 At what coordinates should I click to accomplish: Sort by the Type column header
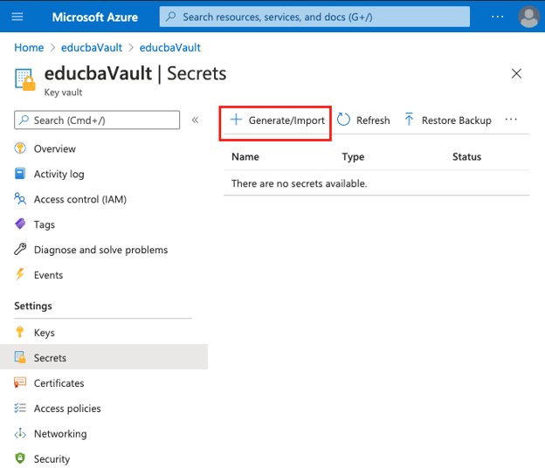click(x=353, y=156)
